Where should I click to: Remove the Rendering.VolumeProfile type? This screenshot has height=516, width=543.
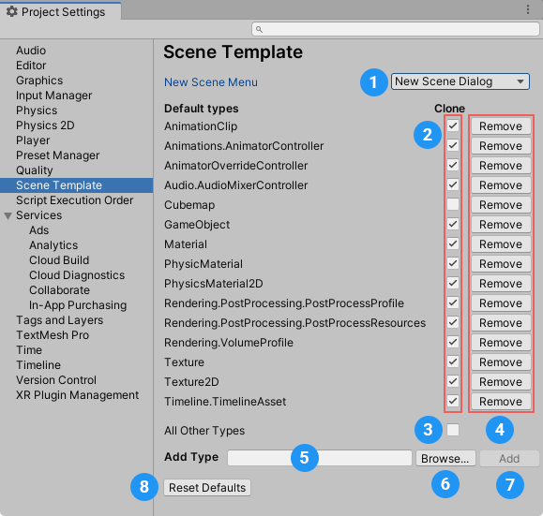(x=501, y=343)
